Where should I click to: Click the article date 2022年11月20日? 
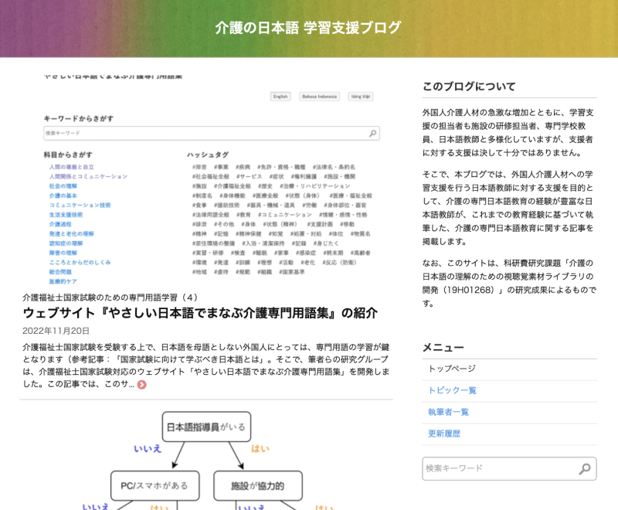pyautogui.click(x=56, y=331)
